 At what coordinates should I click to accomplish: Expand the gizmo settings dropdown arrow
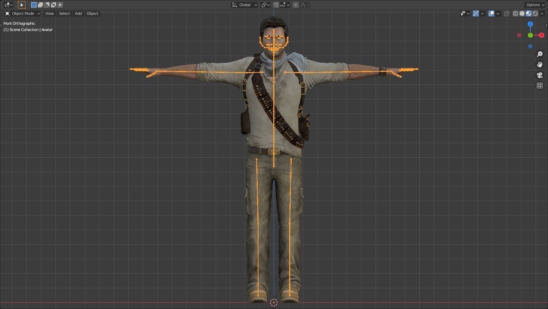(482, 13)
